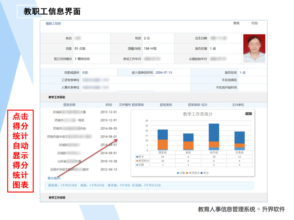The width and height of the screenshot is (294, 220).
Task: Close the 教学工作奖统计 chart popup
Action: coord(249,114)
